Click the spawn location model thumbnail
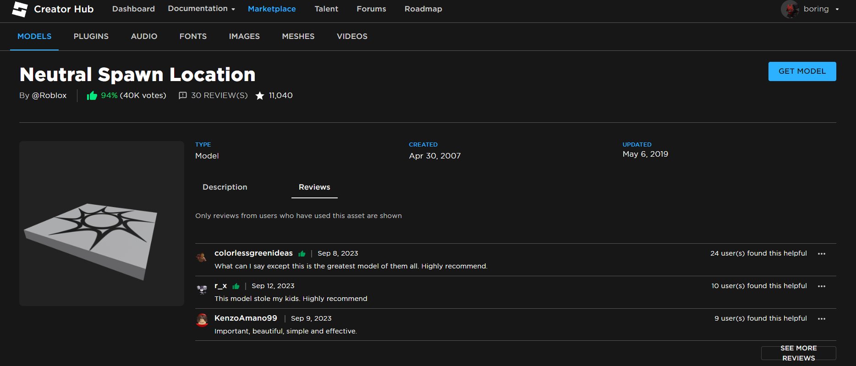This screenshot has height=366, width=856. click(102, 224)
